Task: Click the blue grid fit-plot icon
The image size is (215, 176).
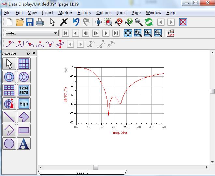Action: point(128,33)
